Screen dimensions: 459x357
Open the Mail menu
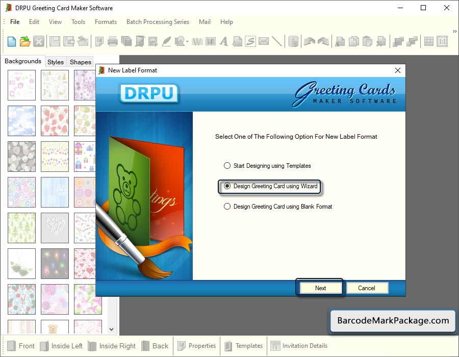pos(205,21)
